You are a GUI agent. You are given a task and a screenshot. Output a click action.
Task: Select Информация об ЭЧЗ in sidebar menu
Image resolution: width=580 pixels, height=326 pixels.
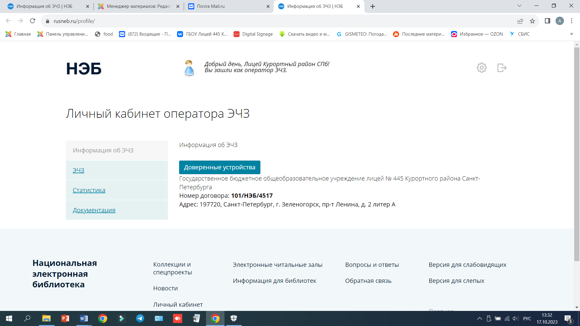point(117,150)
